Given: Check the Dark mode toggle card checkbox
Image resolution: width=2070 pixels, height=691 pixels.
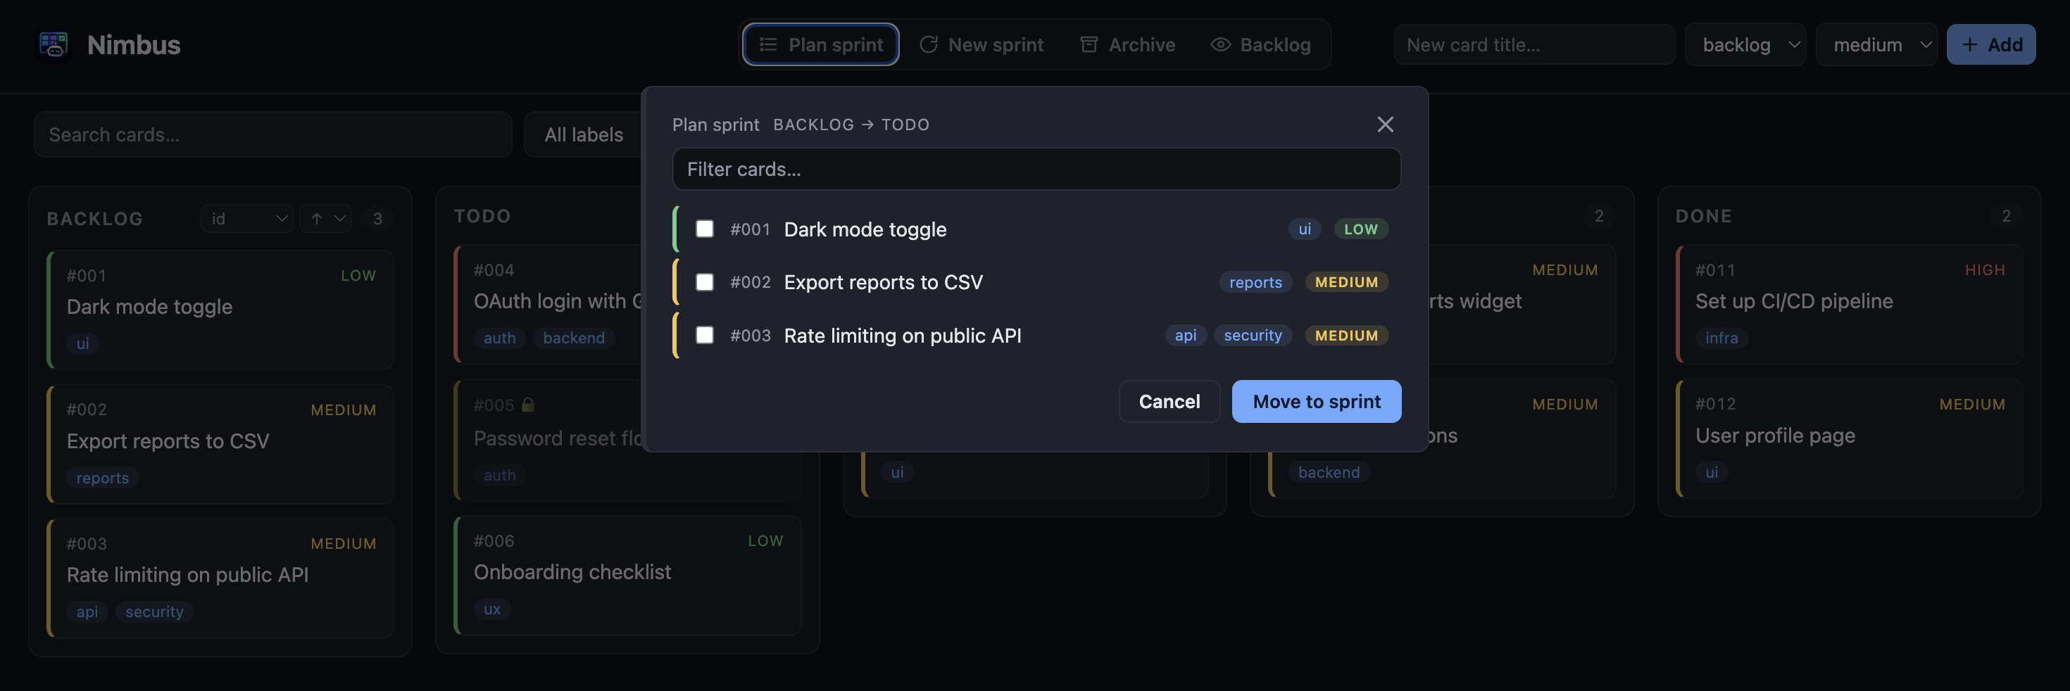Looking at the screenshot, I should click(705, 229).
